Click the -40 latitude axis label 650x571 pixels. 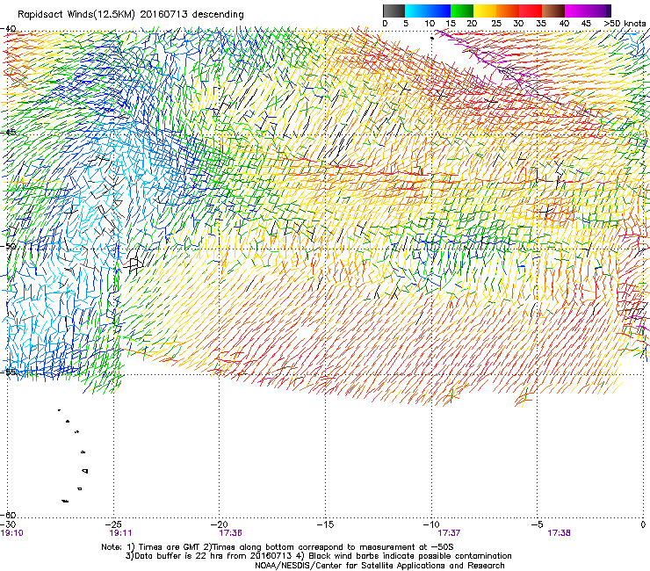pyautogui.click(x=8, y=29)
